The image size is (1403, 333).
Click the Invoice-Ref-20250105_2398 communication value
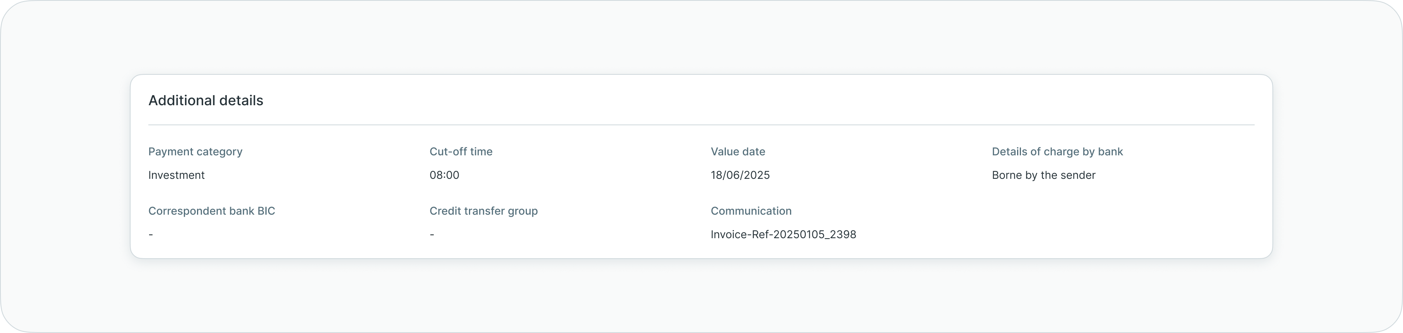click(783, 235)
